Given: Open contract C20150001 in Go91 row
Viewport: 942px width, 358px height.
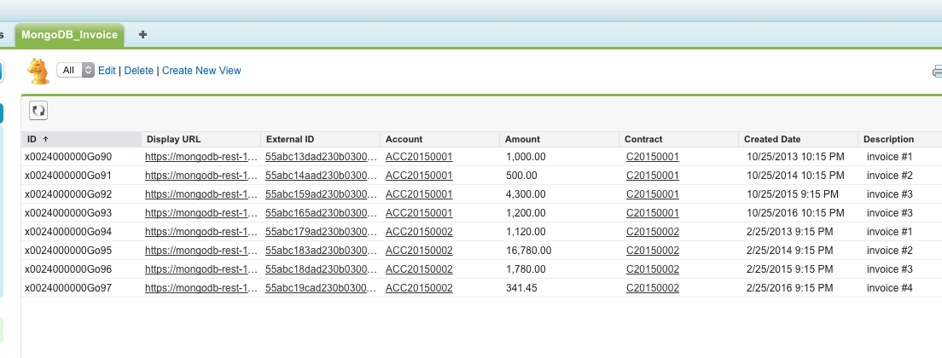Looking at the screenshot, I should click(653, 176).
